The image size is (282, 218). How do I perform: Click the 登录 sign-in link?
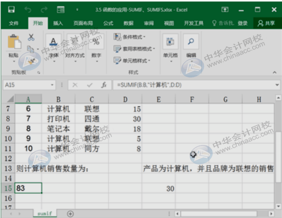[x=242, y=23]
